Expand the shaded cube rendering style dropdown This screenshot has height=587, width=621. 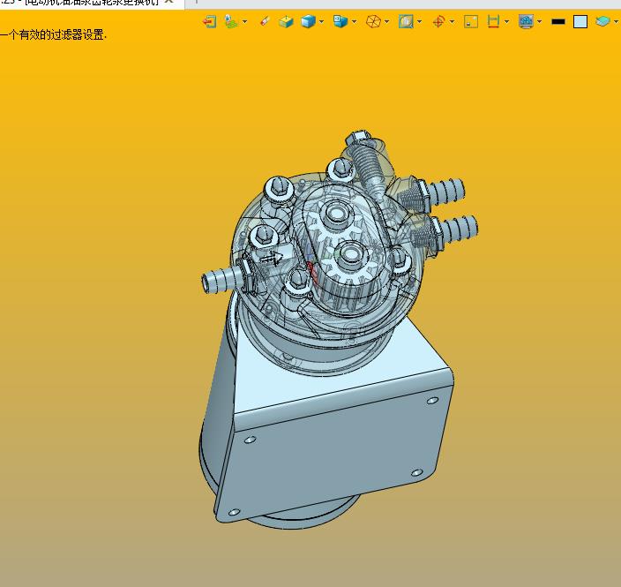coord(321,21)
